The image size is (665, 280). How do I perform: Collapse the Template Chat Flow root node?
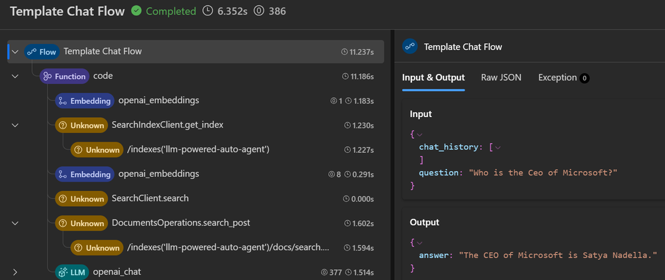click(15, 52)
